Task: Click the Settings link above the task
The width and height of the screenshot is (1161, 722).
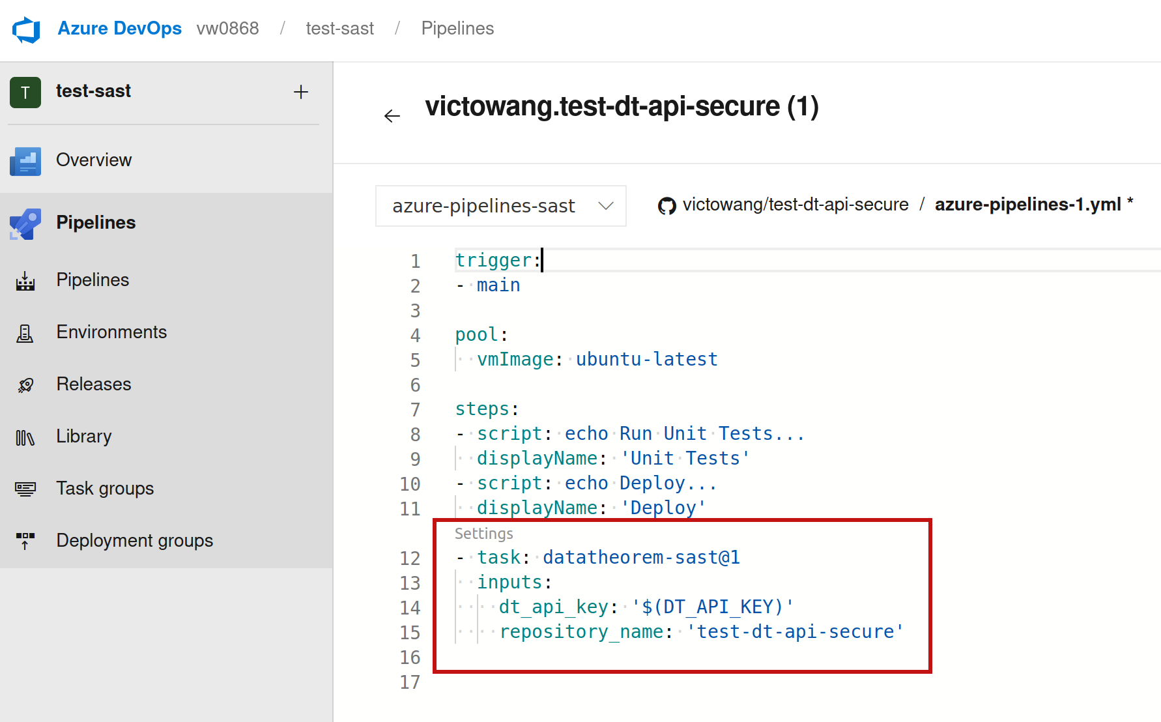Action: pyautogui.click(x=483, y=534)
